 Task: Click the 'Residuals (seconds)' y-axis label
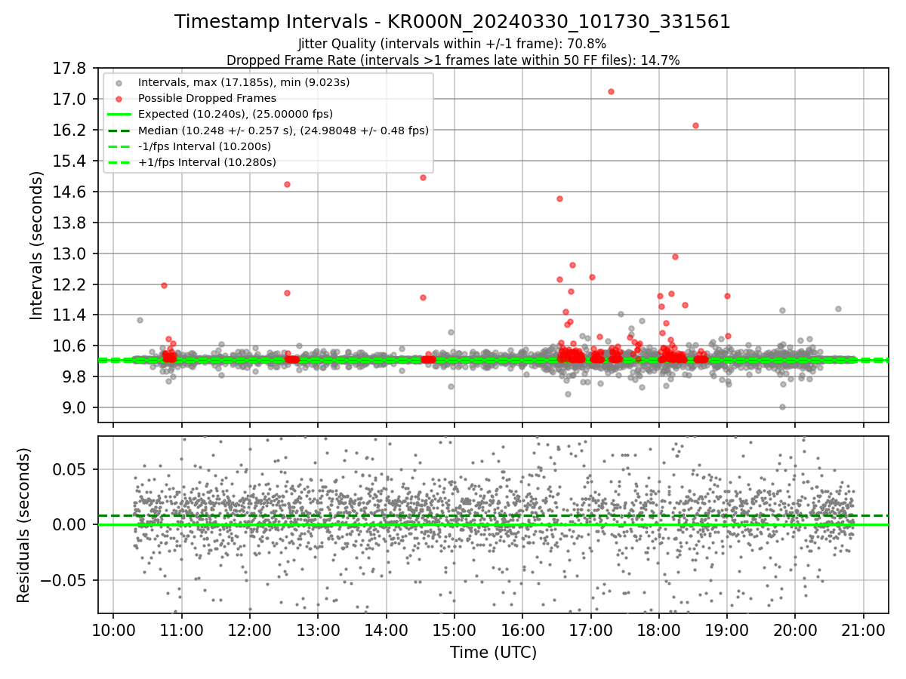[24, 525]
